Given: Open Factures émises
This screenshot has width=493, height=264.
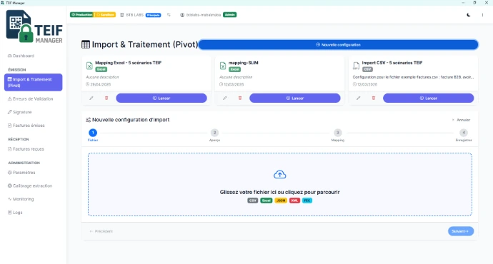Looking at the screenshot, I should point(26,126).
